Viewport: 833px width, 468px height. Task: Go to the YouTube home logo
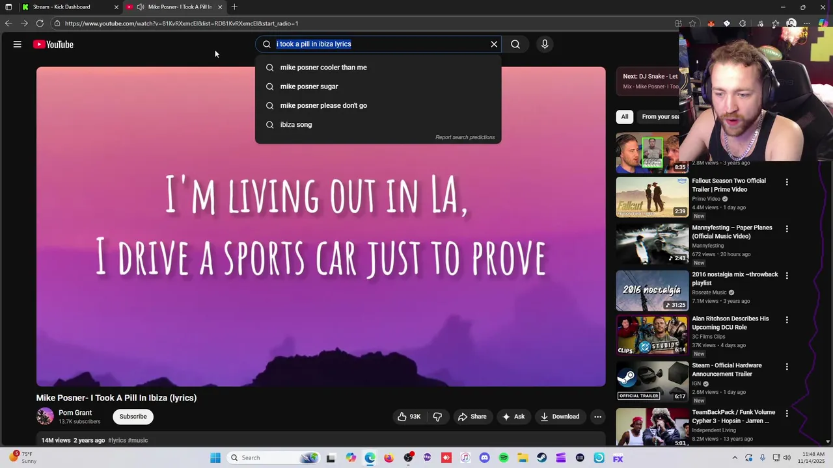tap(53, 44)
